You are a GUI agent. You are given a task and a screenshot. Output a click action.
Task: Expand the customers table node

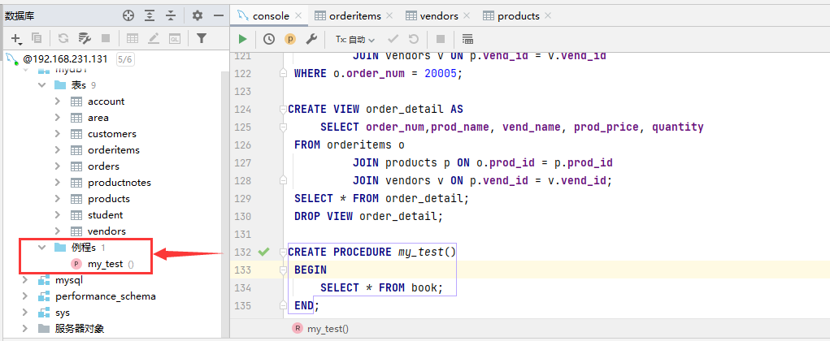point(58,134)
